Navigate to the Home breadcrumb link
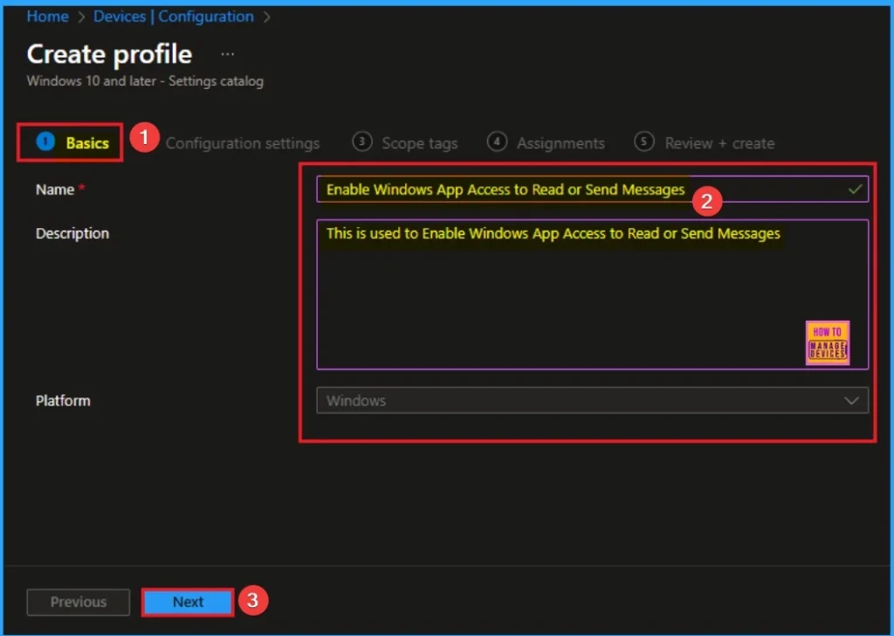This screenshot has width=894, height=636. pyautogui.click(x=47, y=17)
